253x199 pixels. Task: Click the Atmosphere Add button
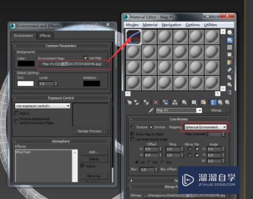(x=94, y=152)
